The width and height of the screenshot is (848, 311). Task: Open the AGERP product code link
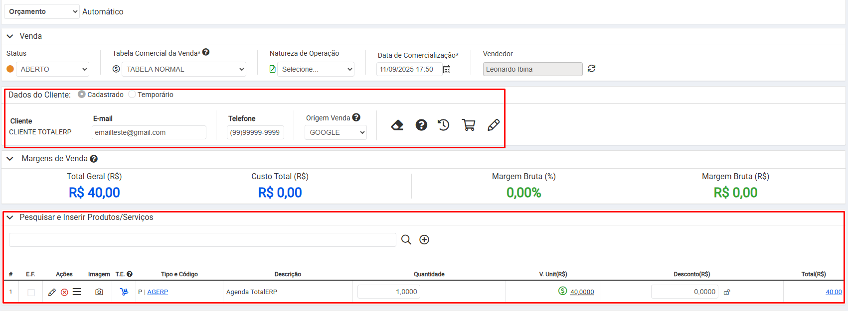coord(158,292)
